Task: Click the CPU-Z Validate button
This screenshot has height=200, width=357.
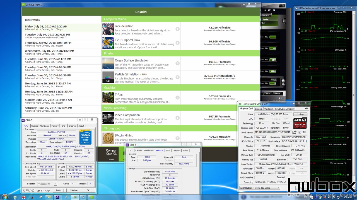Action: [74, 190]
